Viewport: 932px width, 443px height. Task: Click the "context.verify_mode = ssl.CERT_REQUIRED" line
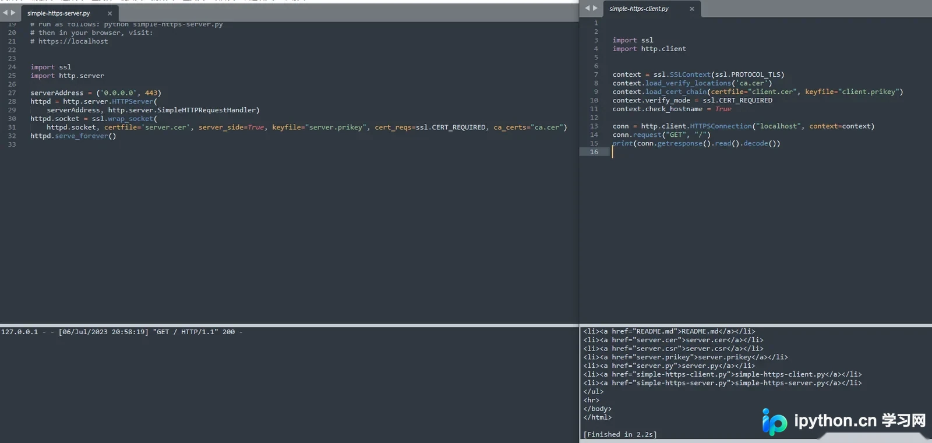pos(692,100)
